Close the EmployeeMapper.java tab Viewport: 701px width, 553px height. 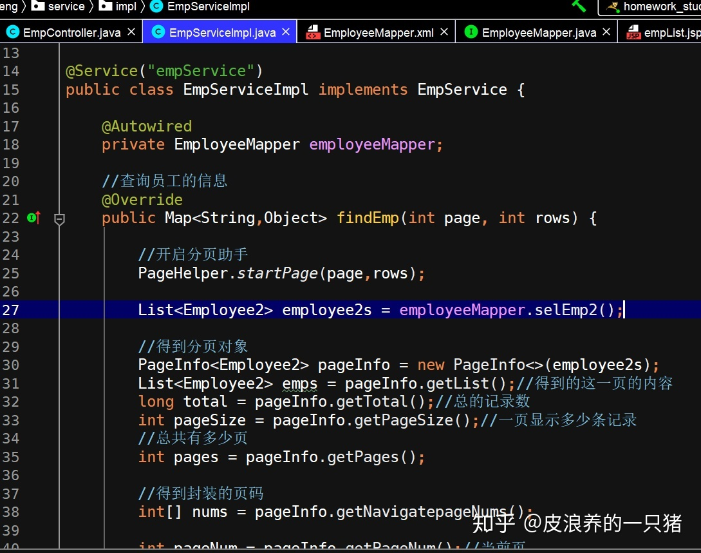click(606, 32)
